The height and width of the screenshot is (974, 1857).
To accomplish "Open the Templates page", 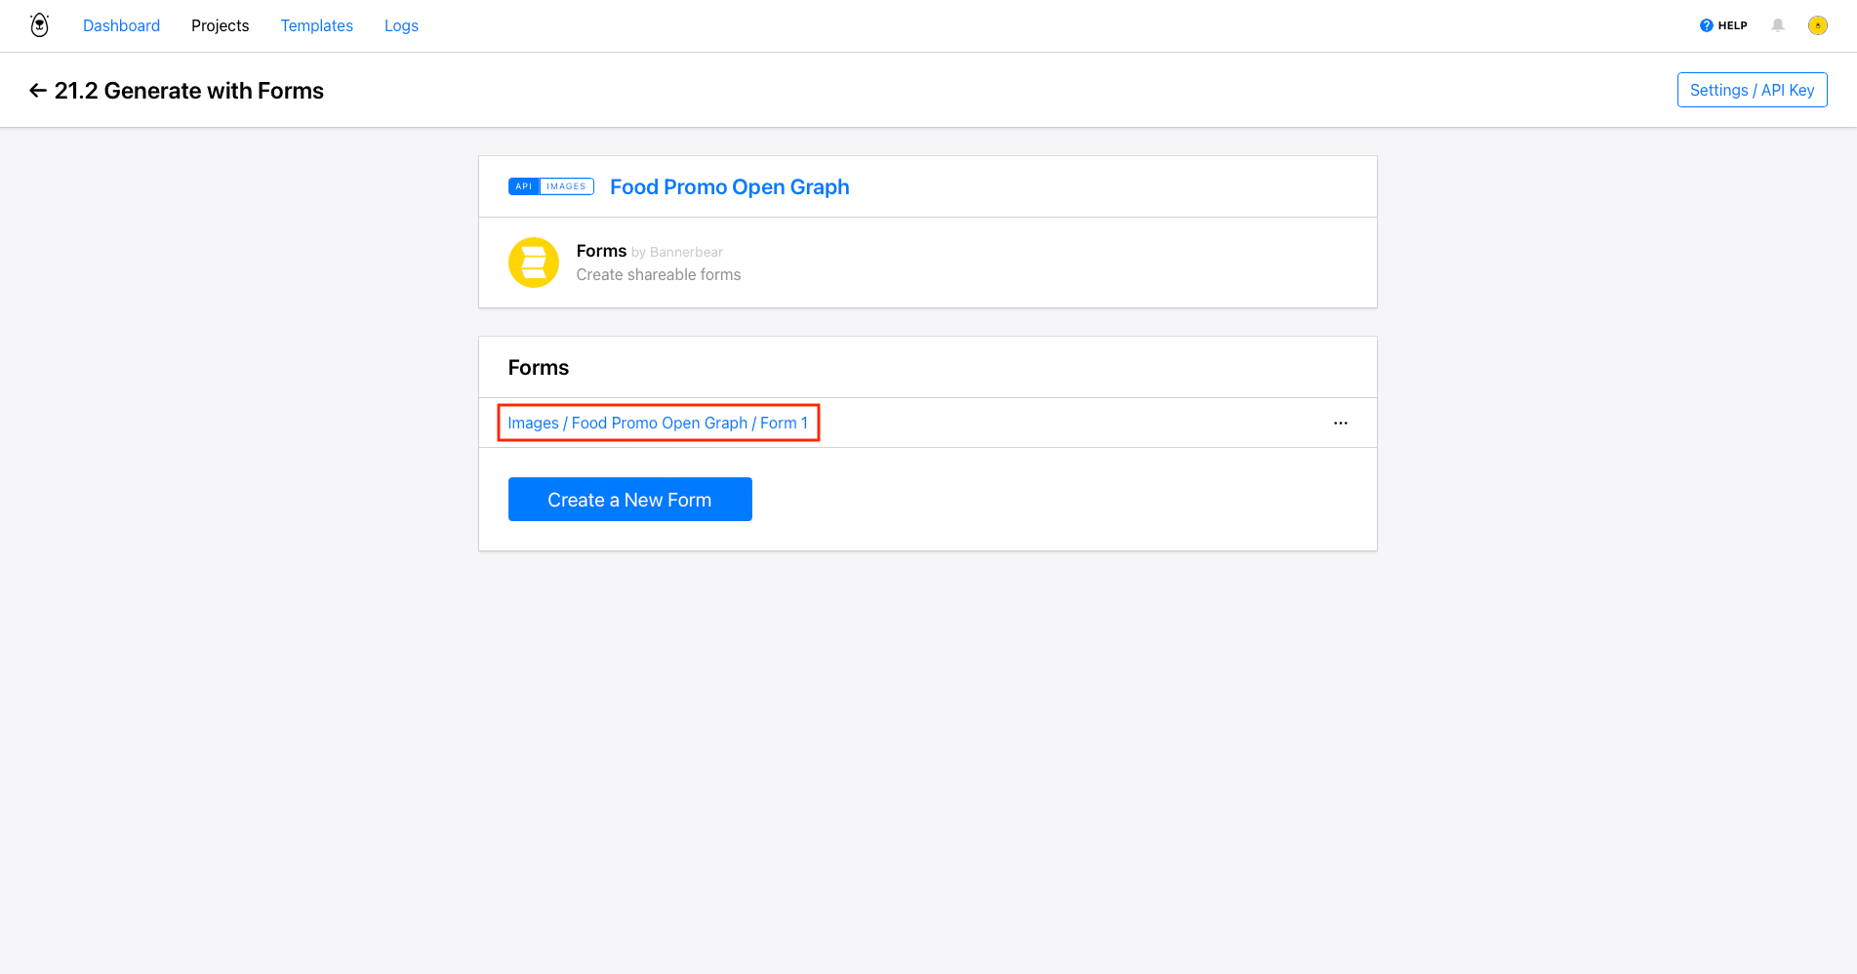I will (x=316, y=25).
